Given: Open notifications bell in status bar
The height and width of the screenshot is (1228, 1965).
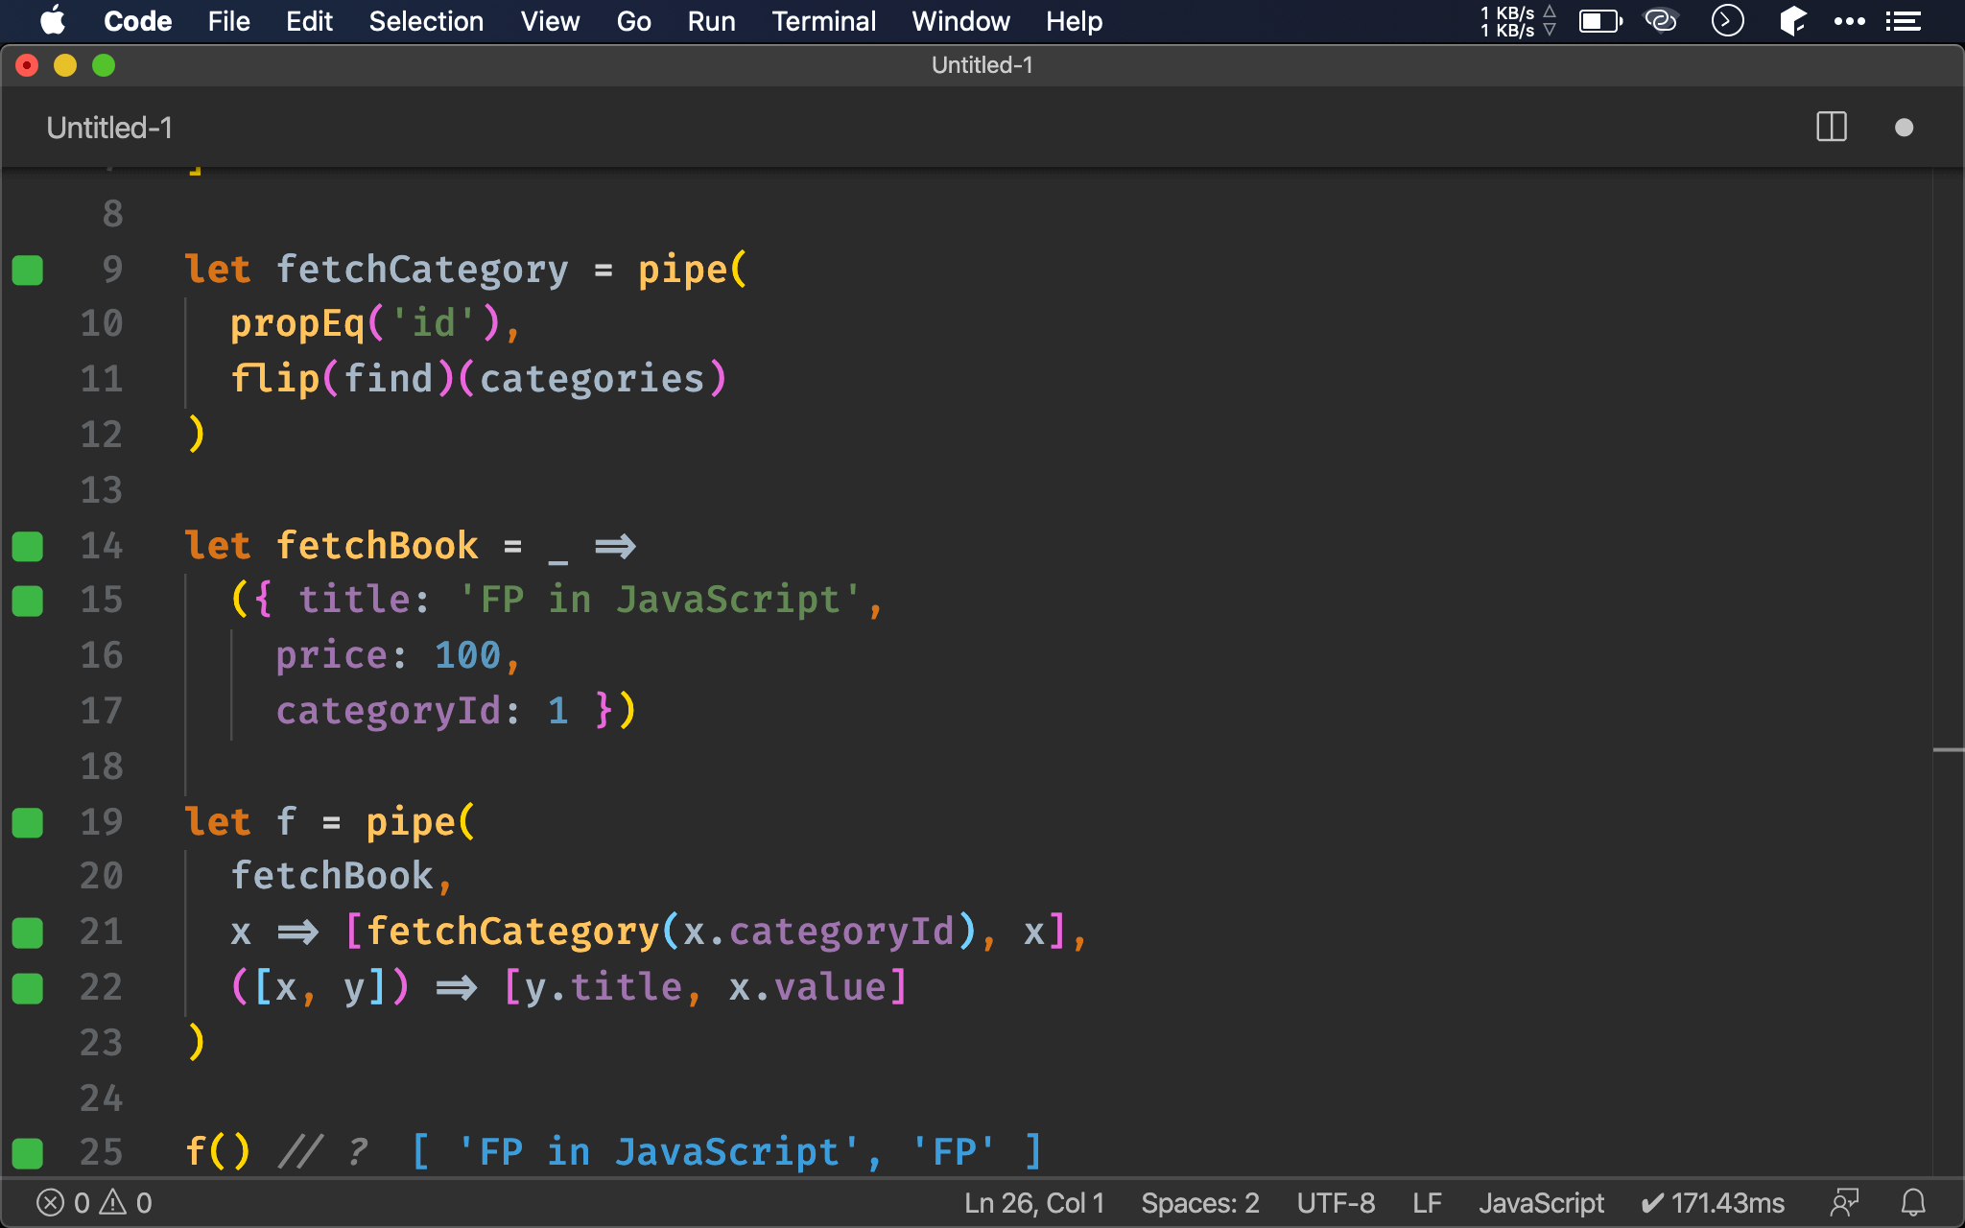Looking at the screenshot, I should [x=1913, y=1202].
